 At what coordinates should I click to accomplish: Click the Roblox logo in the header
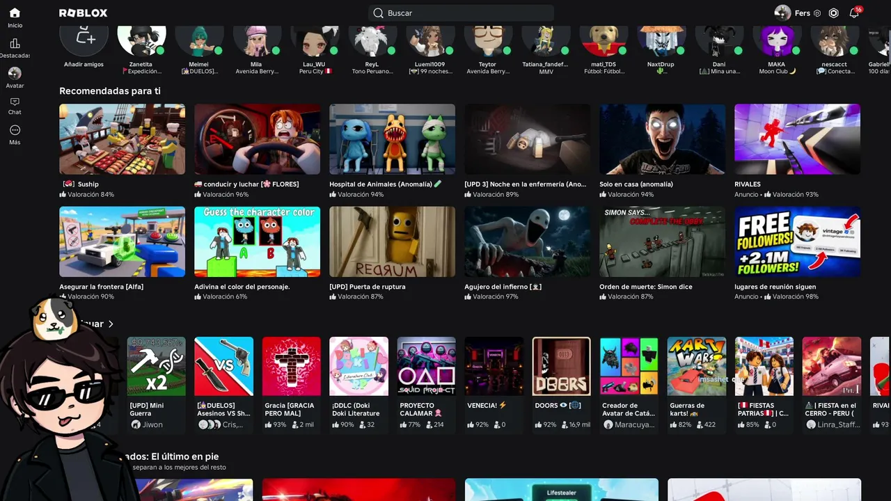[x=83, y=13]
